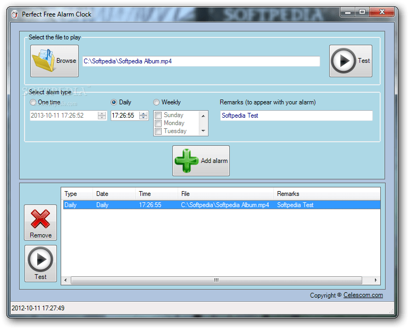The image size is (409, 329).
Task: Test the selected file with the top Test button
Action: coord(350,61)
